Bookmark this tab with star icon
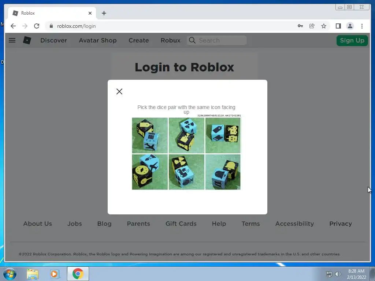 pyautogui.click(x=324, y=26)
